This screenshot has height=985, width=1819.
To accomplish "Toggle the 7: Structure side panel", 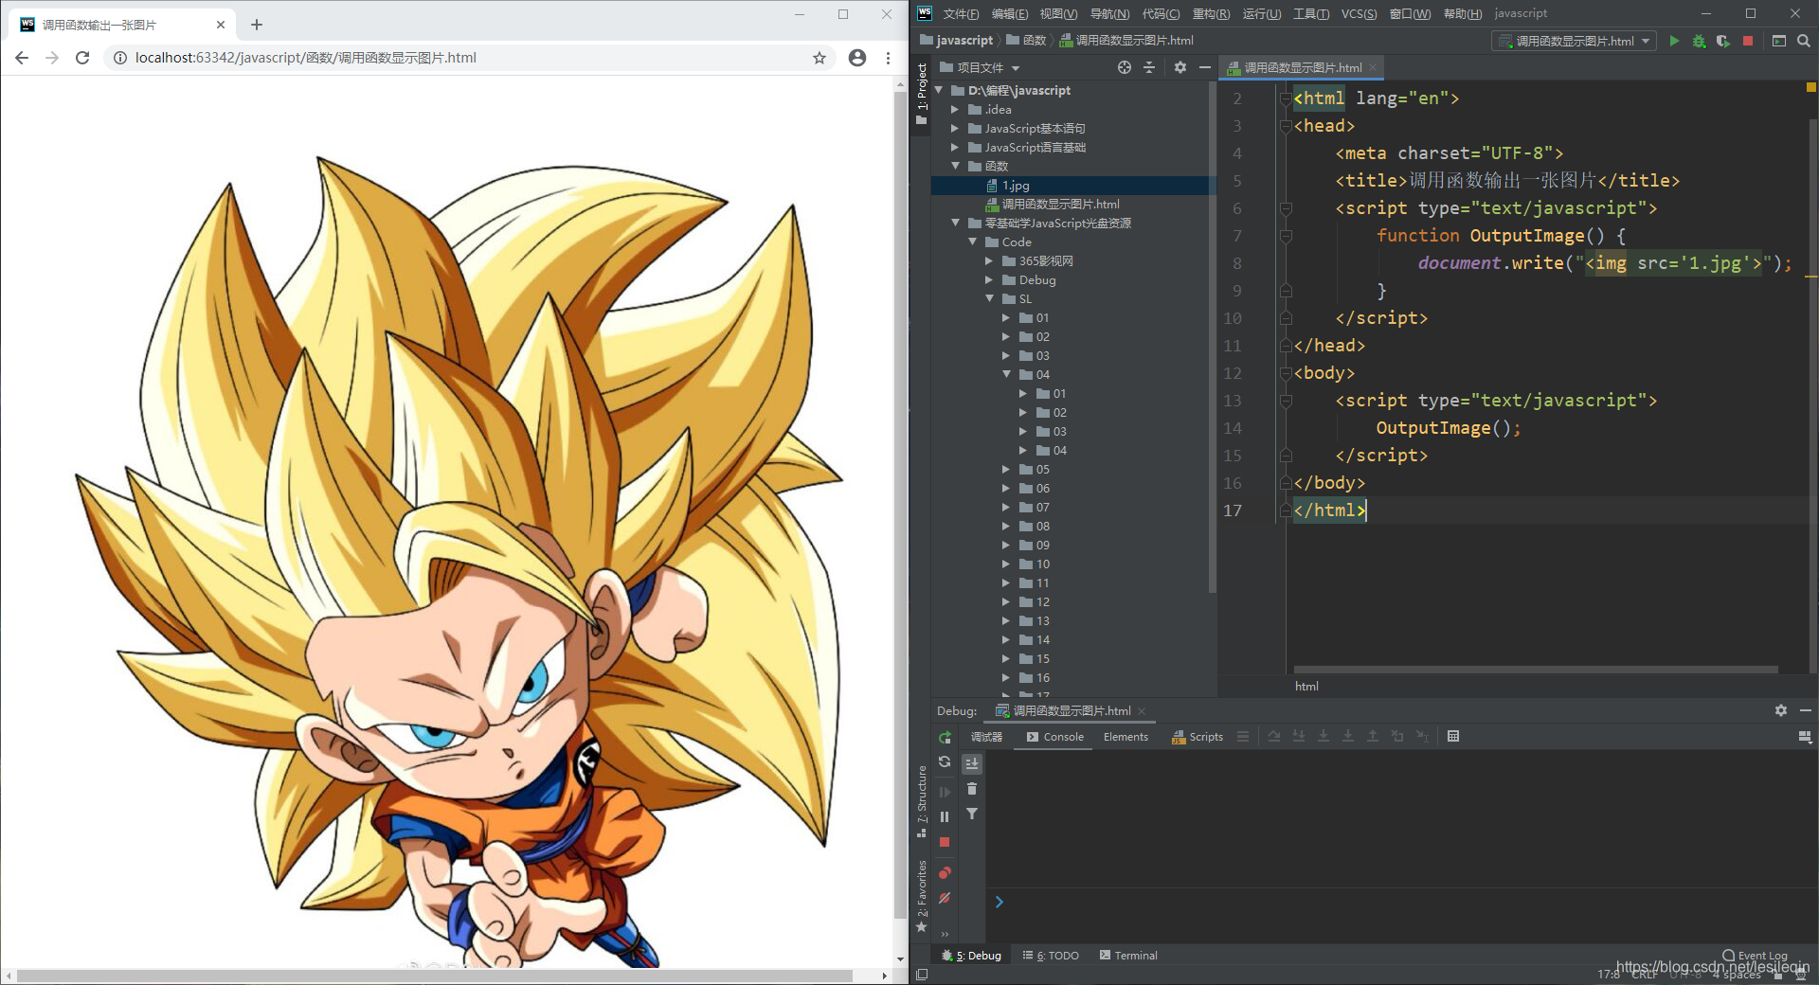I will (921, 801).
